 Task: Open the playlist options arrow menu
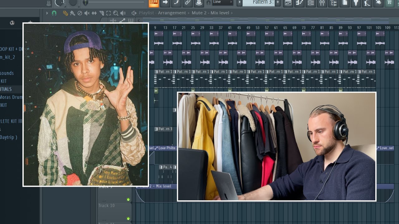click(x=47, y=13)
